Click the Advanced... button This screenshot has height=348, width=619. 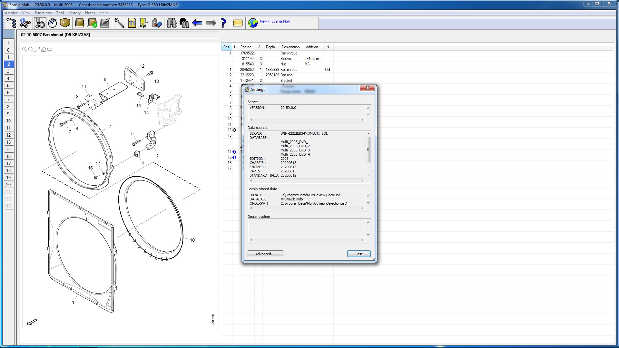[x=265, y=254]
